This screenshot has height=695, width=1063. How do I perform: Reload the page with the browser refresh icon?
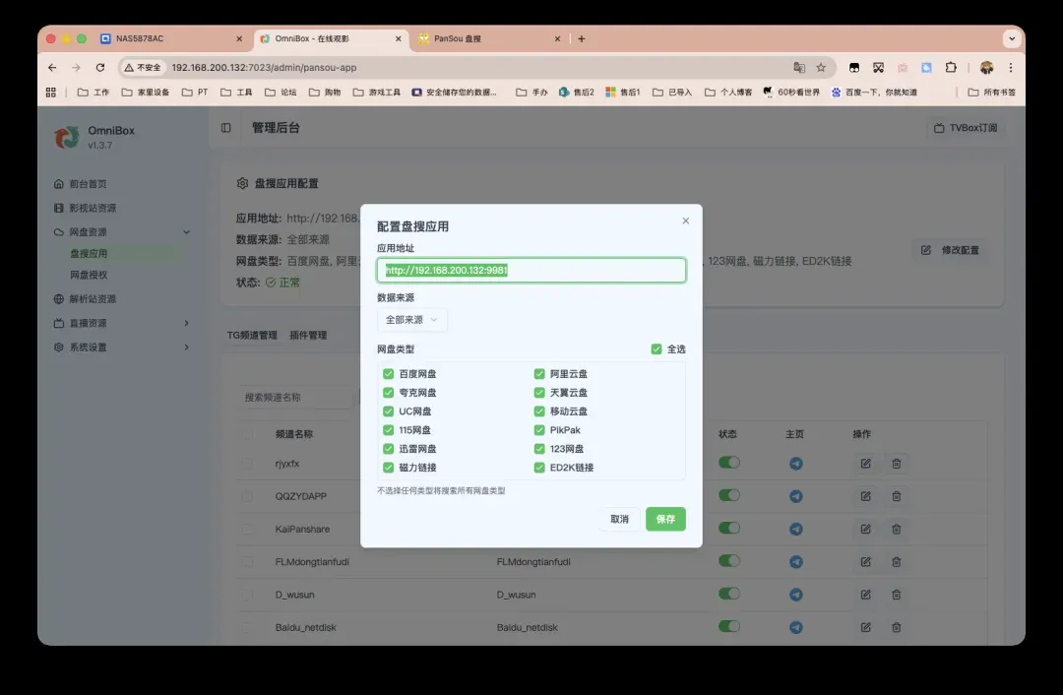click(99, 67)
